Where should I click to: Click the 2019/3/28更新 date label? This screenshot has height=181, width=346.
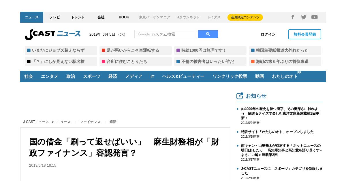point(250,137)
